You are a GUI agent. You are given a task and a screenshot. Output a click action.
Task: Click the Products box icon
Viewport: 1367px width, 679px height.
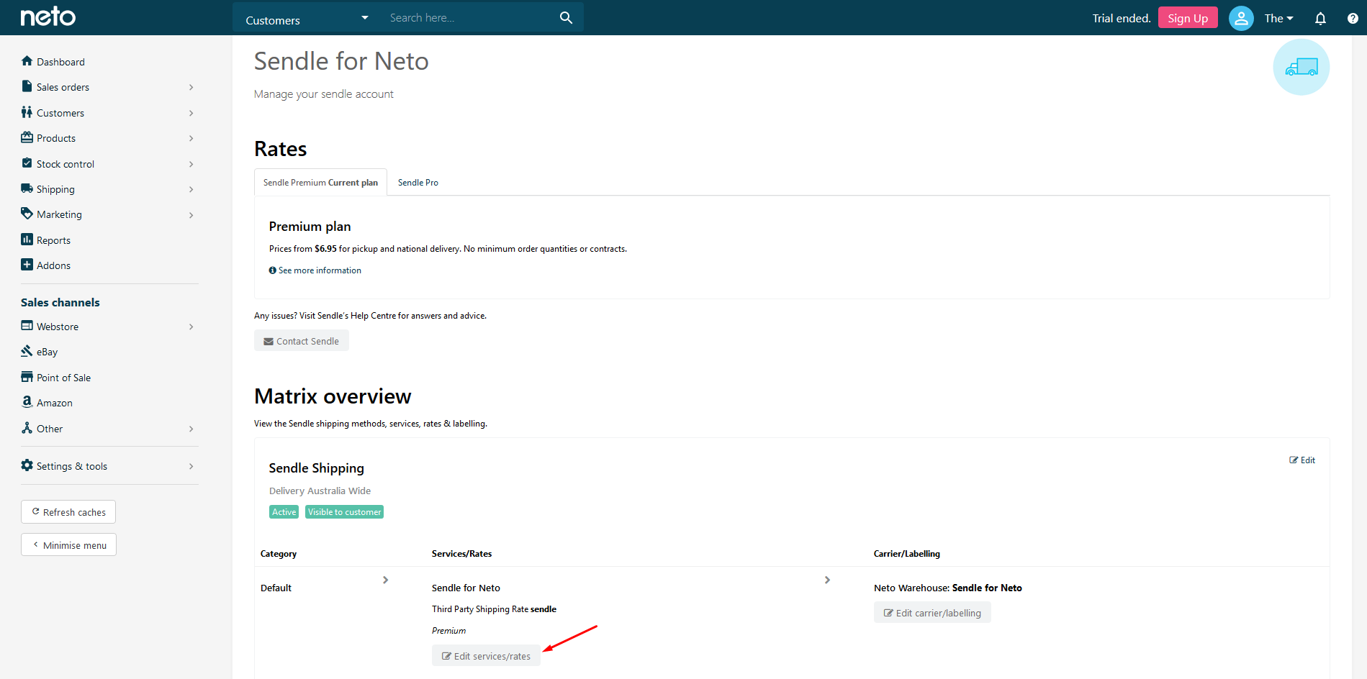27,137
